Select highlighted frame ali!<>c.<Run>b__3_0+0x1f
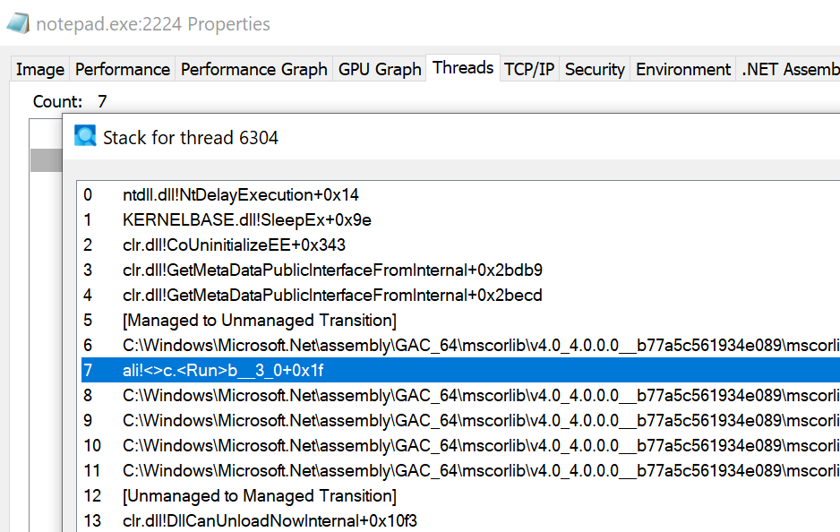This screenshot has height=532, width=840. pyautogui.click(x=460, y=370)
